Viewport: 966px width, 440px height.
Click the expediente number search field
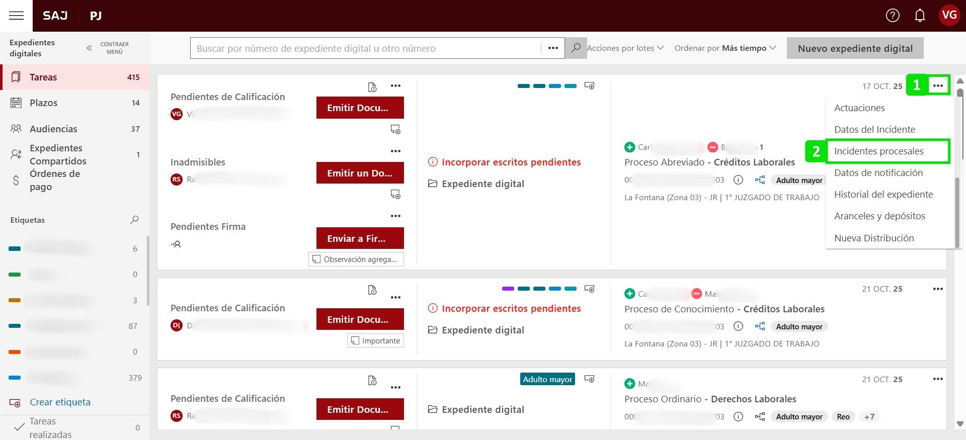pos(366,48)
